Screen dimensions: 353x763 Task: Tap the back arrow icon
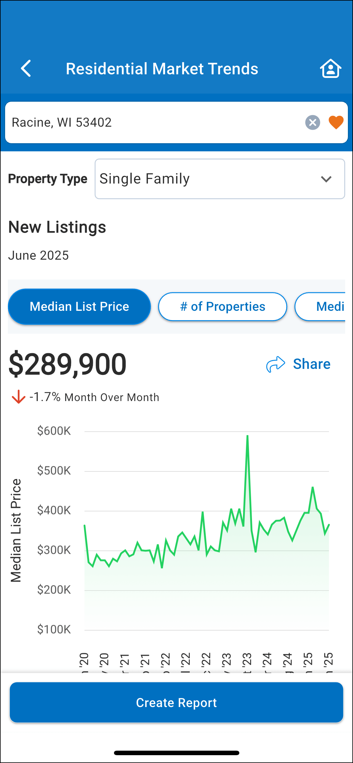(26, 69)
